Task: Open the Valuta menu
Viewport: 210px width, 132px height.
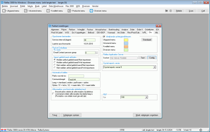Action: (30, 6)
